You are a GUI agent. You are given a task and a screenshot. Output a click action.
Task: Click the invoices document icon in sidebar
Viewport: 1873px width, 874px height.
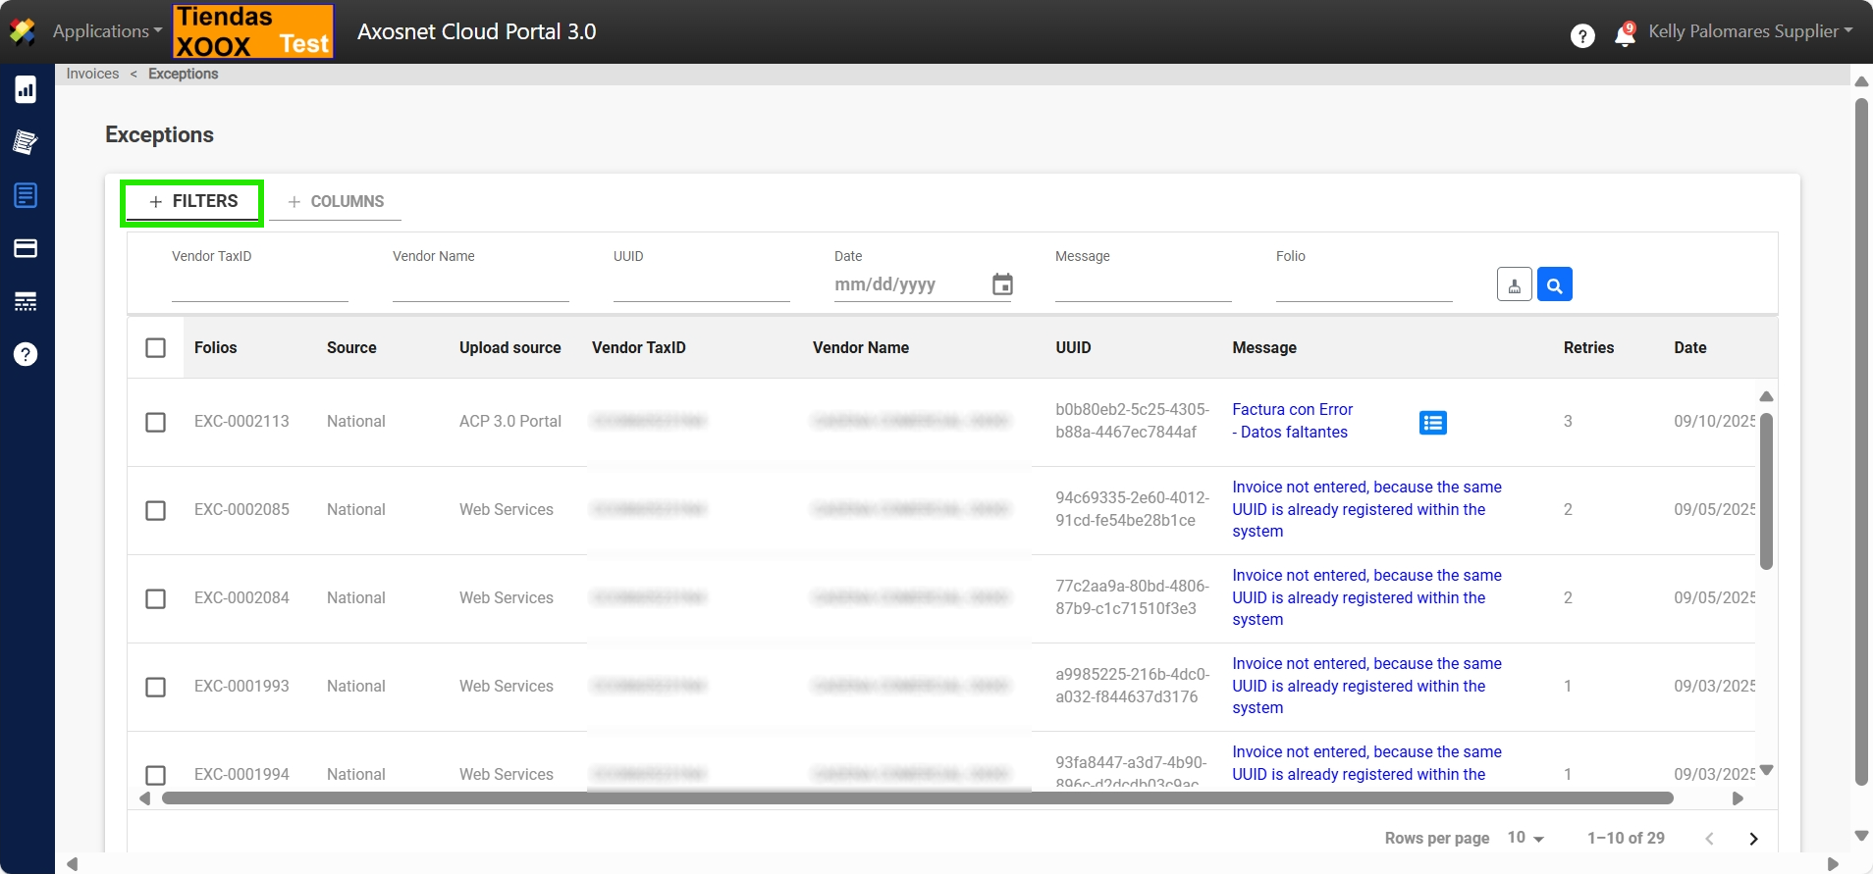pos(26,195)
